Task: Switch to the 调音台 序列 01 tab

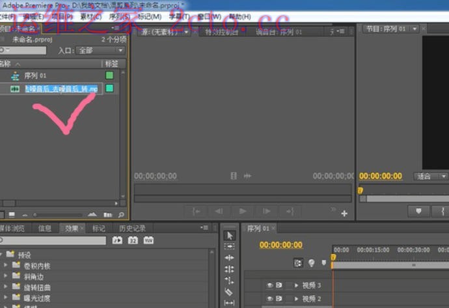Action: (279, 32)
